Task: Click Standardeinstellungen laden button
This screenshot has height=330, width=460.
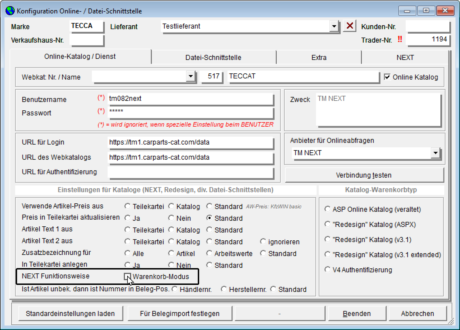Action: (x=70, y=313)
